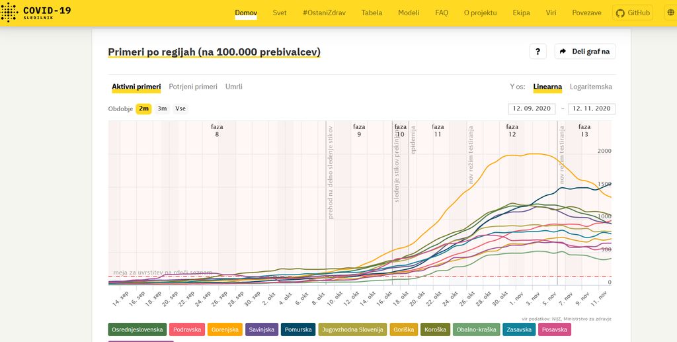Open the end date field 12. 11. 2020
This screenshot has width=677, height=342.
coord(591,108)
